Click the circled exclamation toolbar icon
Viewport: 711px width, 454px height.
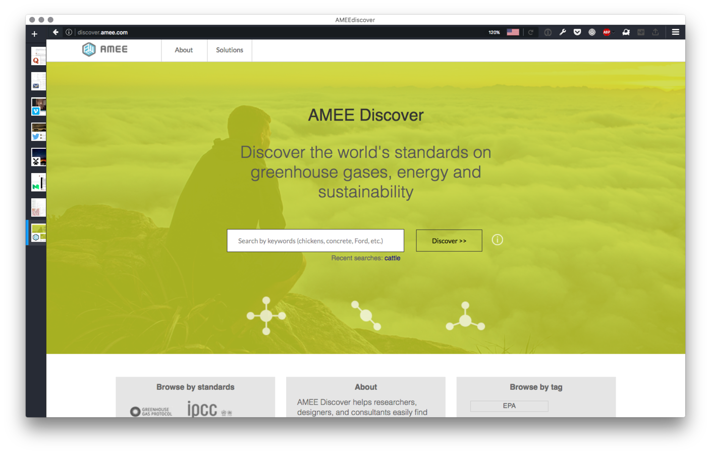point(548,32)
